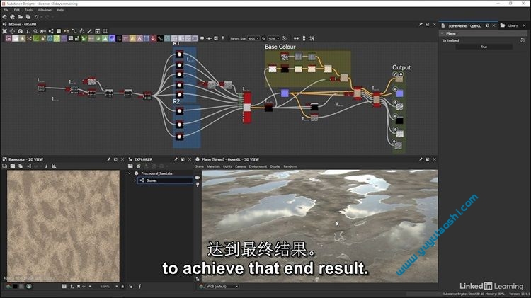Click the comment bubble icon in graph toolbar
531x298 pixels.
(202, 39)
